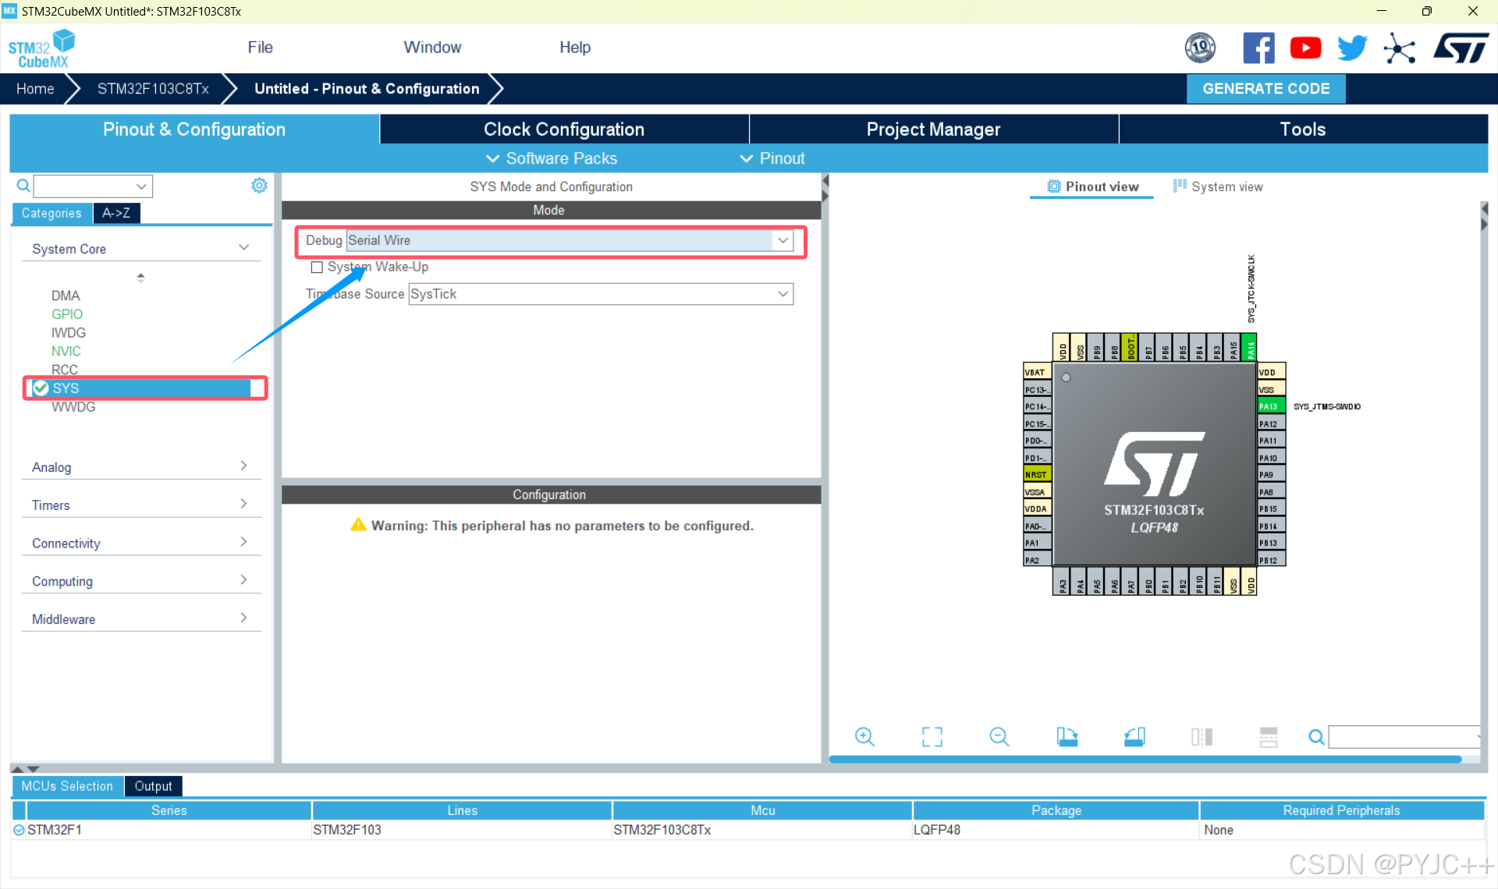The width and height of the screenshot is (1498, 889).
Task: Go to the Home breadcrumb
Action: [x=35, y=89]
